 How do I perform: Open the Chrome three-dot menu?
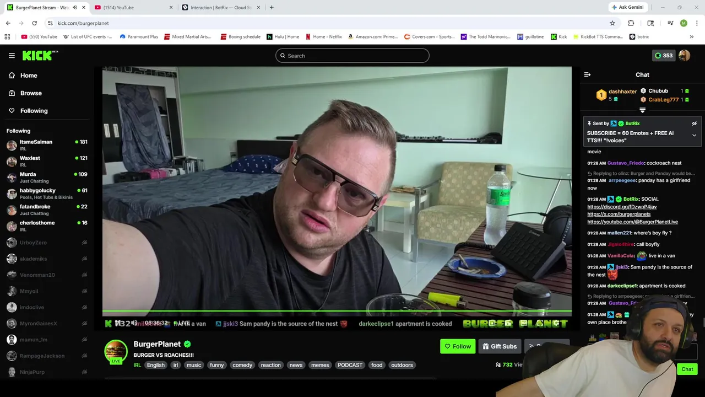(697, 23)
